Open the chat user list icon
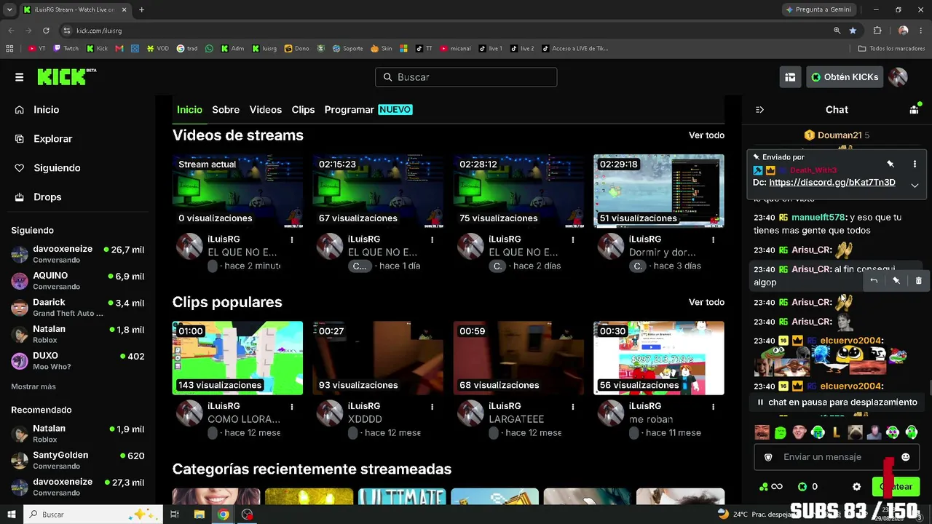 pyautogui.click(x=915, y=109)
